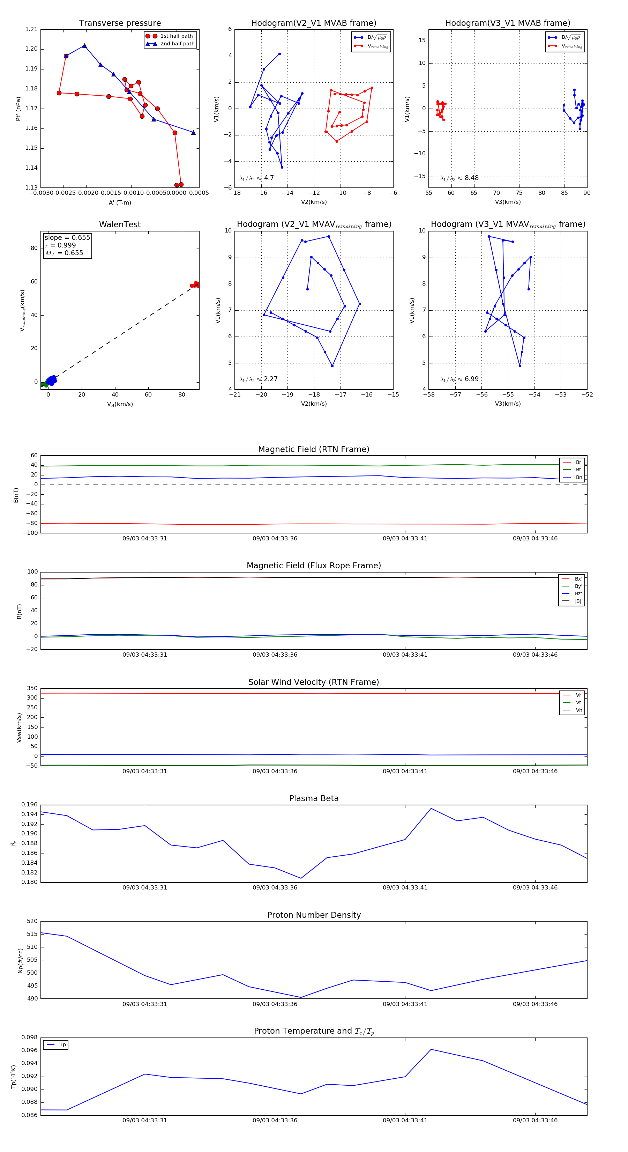628x1152 pixels.
Task: Click the "1st half path" legend entry
Action: pos(170,36)
